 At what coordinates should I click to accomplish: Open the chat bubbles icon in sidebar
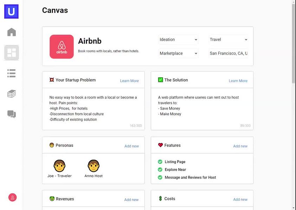12,114
